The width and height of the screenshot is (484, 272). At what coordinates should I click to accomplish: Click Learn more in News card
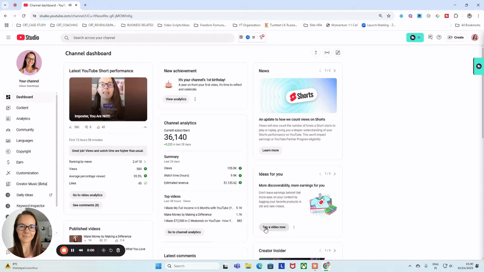pyautogui.click(x=270, y=150)
